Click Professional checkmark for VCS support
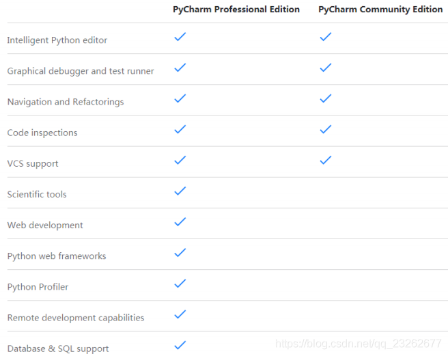 pyautogui.click(x=180, y=160)
